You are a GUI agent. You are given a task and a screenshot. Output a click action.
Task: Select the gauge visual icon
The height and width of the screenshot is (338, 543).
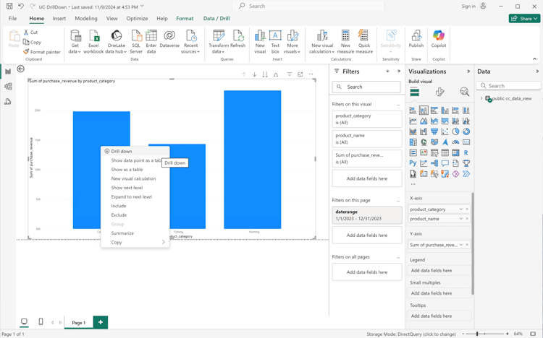(x=455, y=142)
